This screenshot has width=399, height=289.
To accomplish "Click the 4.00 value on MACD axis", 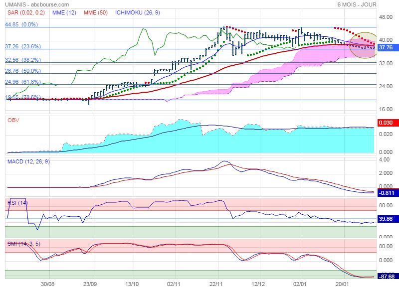I will [x=384, y=159].
